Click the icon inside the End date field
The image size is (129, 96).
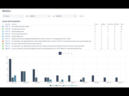[75, 16]
